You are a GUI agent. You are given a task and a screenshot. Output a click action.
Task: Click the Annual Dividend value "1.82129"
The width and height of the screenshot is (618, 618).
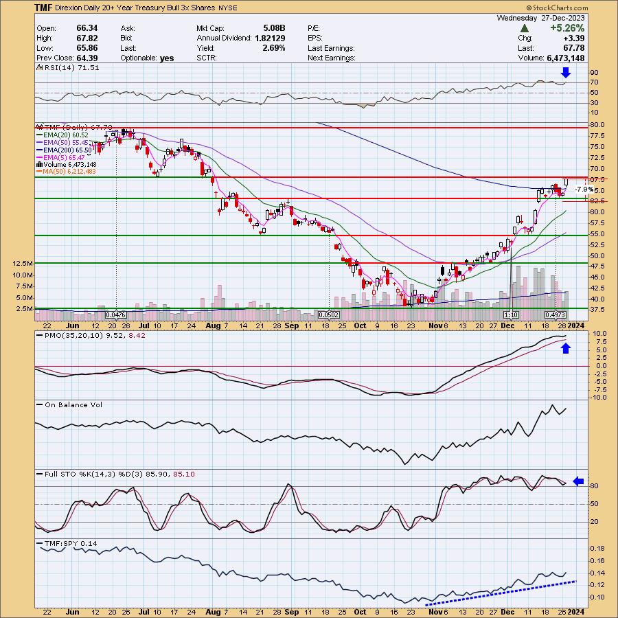tap(270, 38)
